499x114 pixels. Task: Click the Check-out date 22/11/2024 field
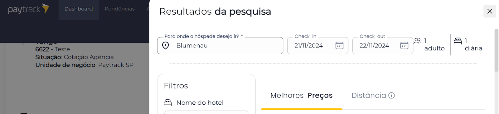coord(383,46)
